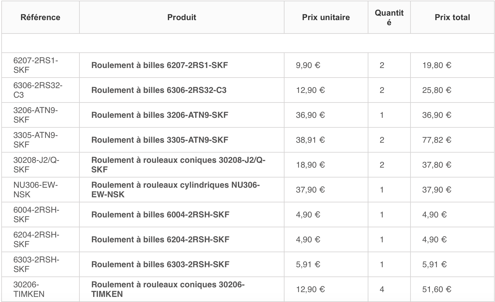Open product Roulement à billes 6303-2RSH-SKF
495x302 pixels.
pyautogui.click(x=160, y=264)
